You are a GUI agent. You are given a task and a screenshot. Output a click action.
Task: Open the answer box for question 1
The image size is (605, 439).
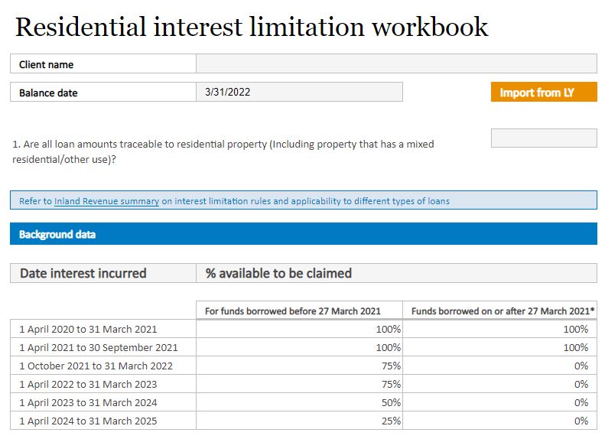coord(543,138)
